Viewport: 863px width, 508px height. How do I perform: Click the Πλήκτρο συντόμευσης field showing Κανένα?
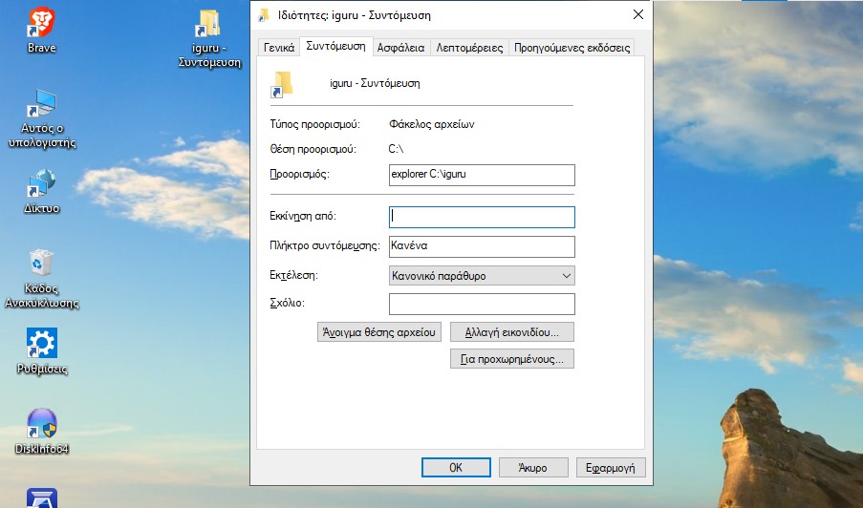[482, 246]
